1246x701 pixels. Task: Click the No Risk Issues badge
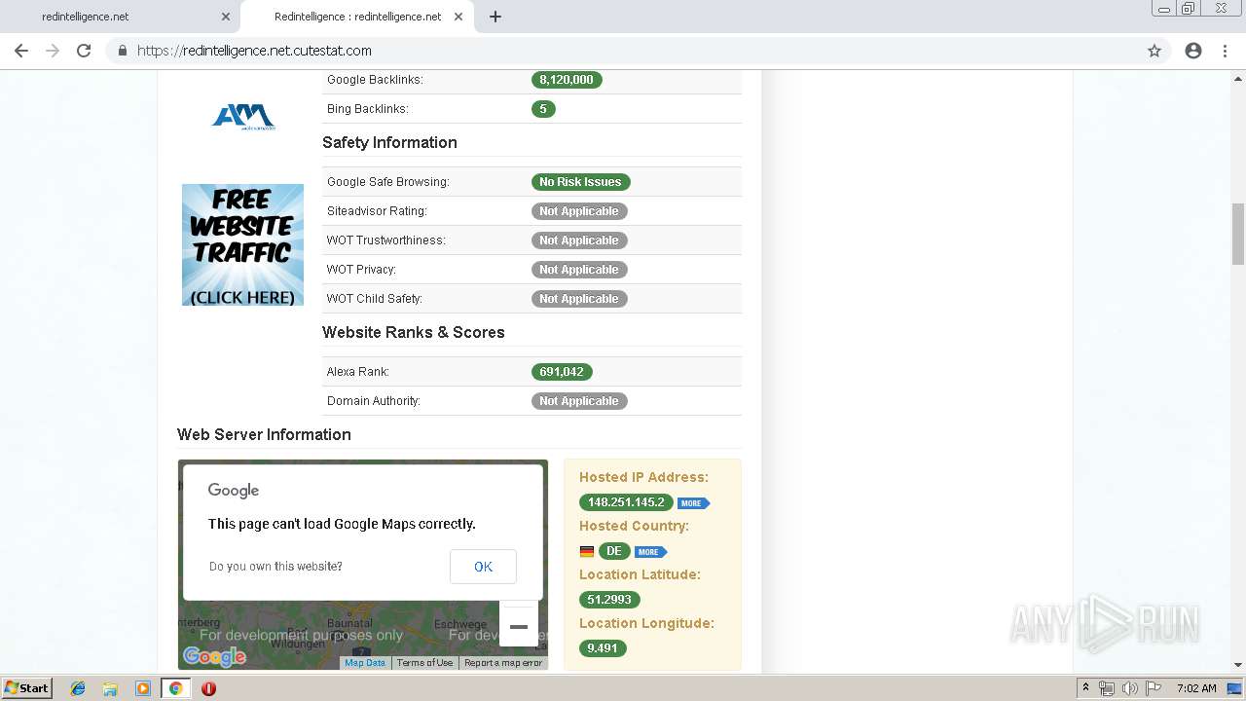[580, 182]
